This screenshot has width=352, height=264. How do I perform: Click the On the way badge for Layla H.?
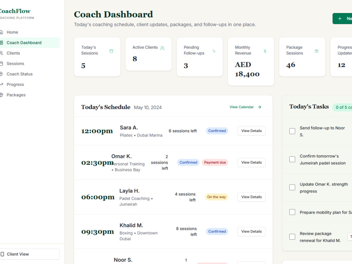[216, 197]
